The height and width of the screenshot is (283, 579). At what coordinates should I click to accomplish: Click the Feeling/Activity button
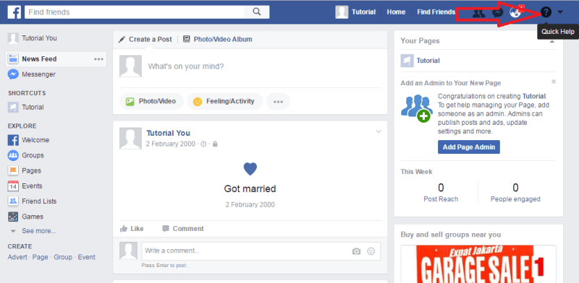(x=225, y=101)
